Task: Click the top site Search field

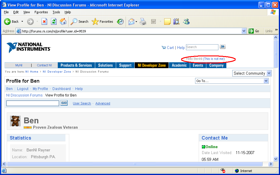Action: point(202,47)
